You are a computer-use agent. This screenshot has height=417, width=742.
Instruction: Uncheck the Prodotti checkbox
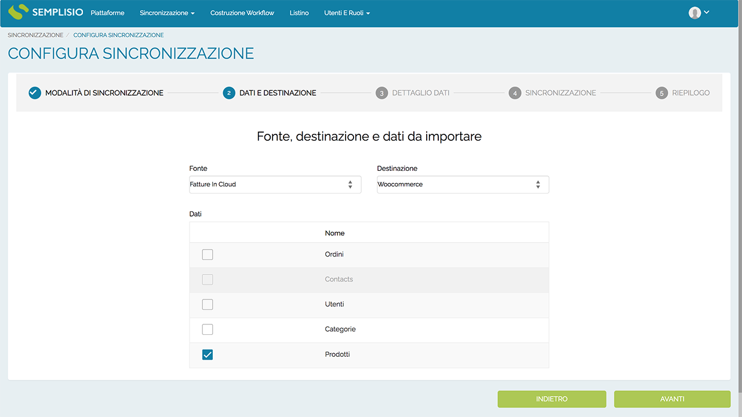point(208,354)
